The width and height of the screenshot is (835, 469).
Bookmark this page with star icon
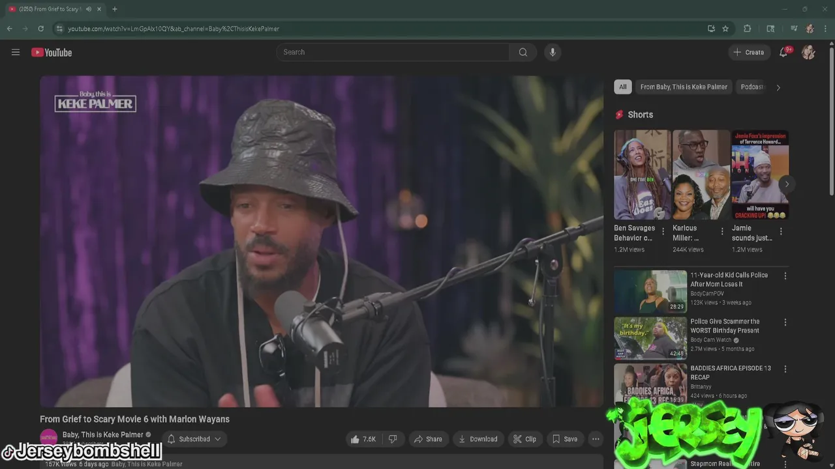pos(725,29)
